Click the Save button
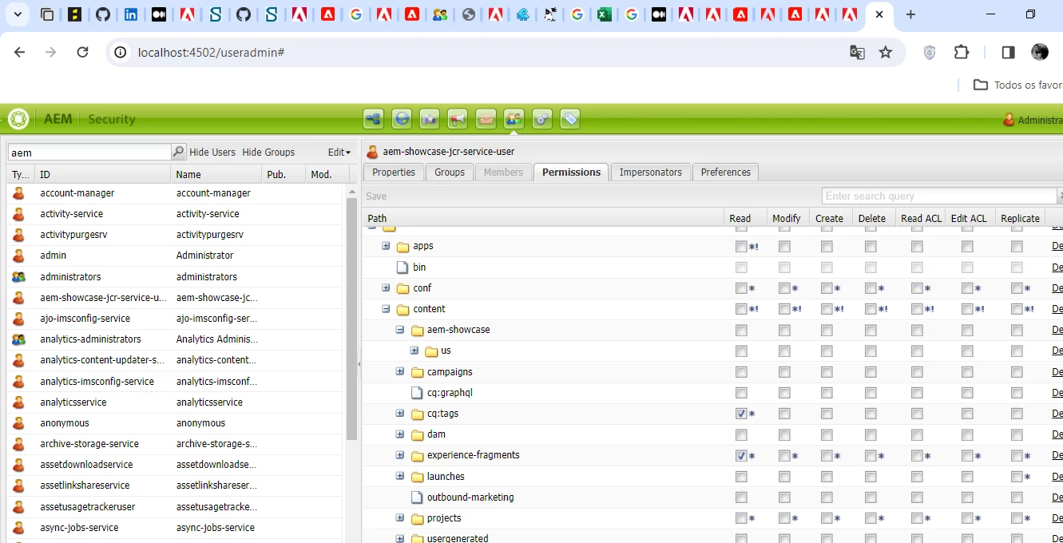 (x=376, y=196)
